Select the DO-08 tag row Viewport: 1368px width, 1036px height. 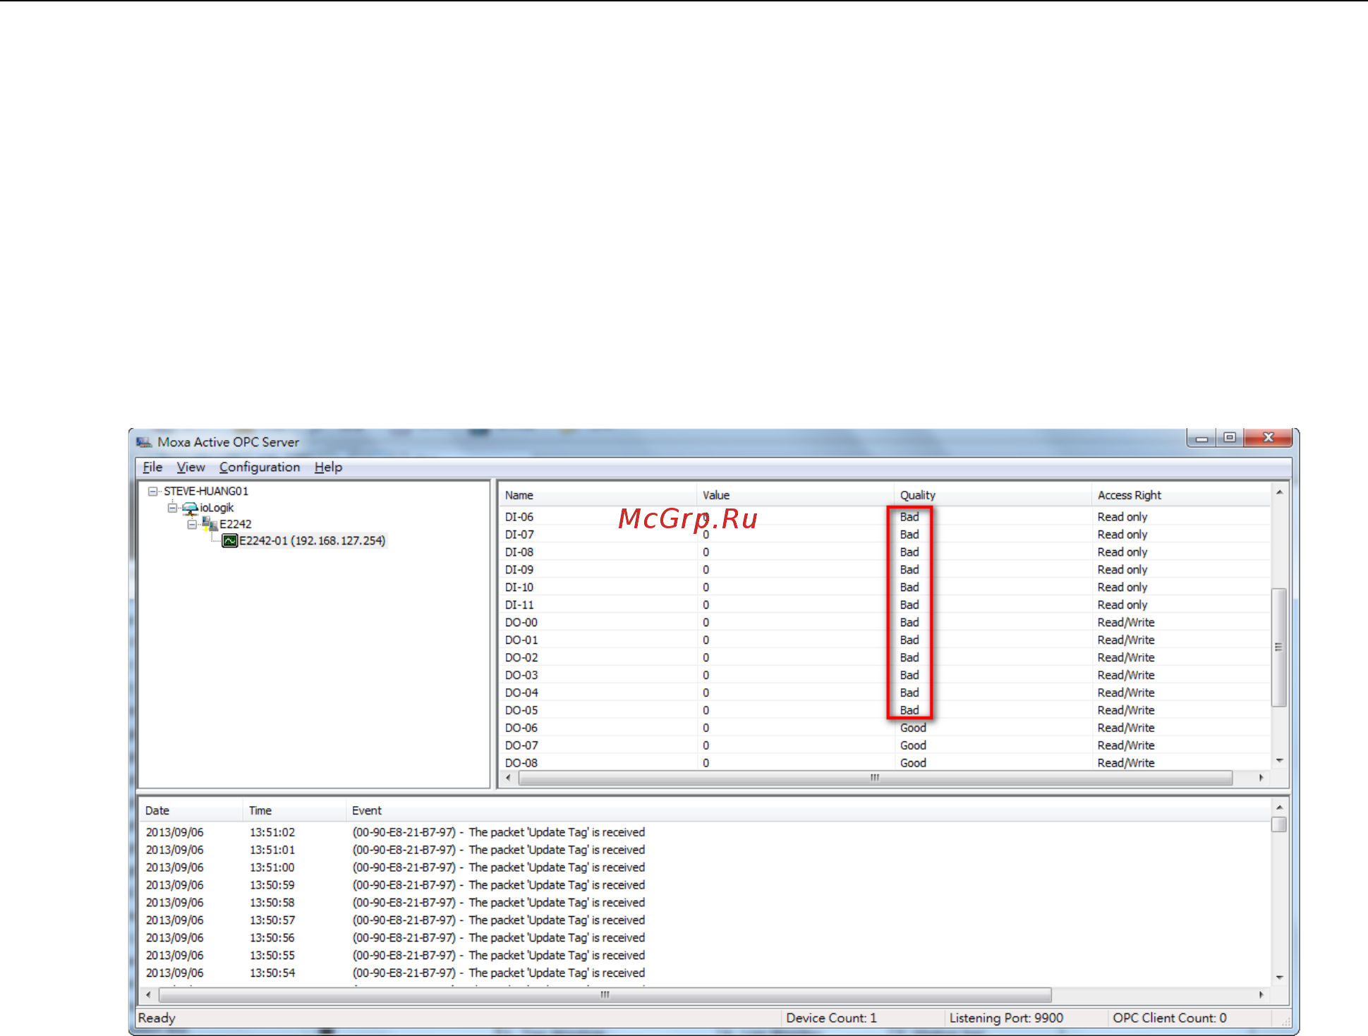[x=885, y=762]
